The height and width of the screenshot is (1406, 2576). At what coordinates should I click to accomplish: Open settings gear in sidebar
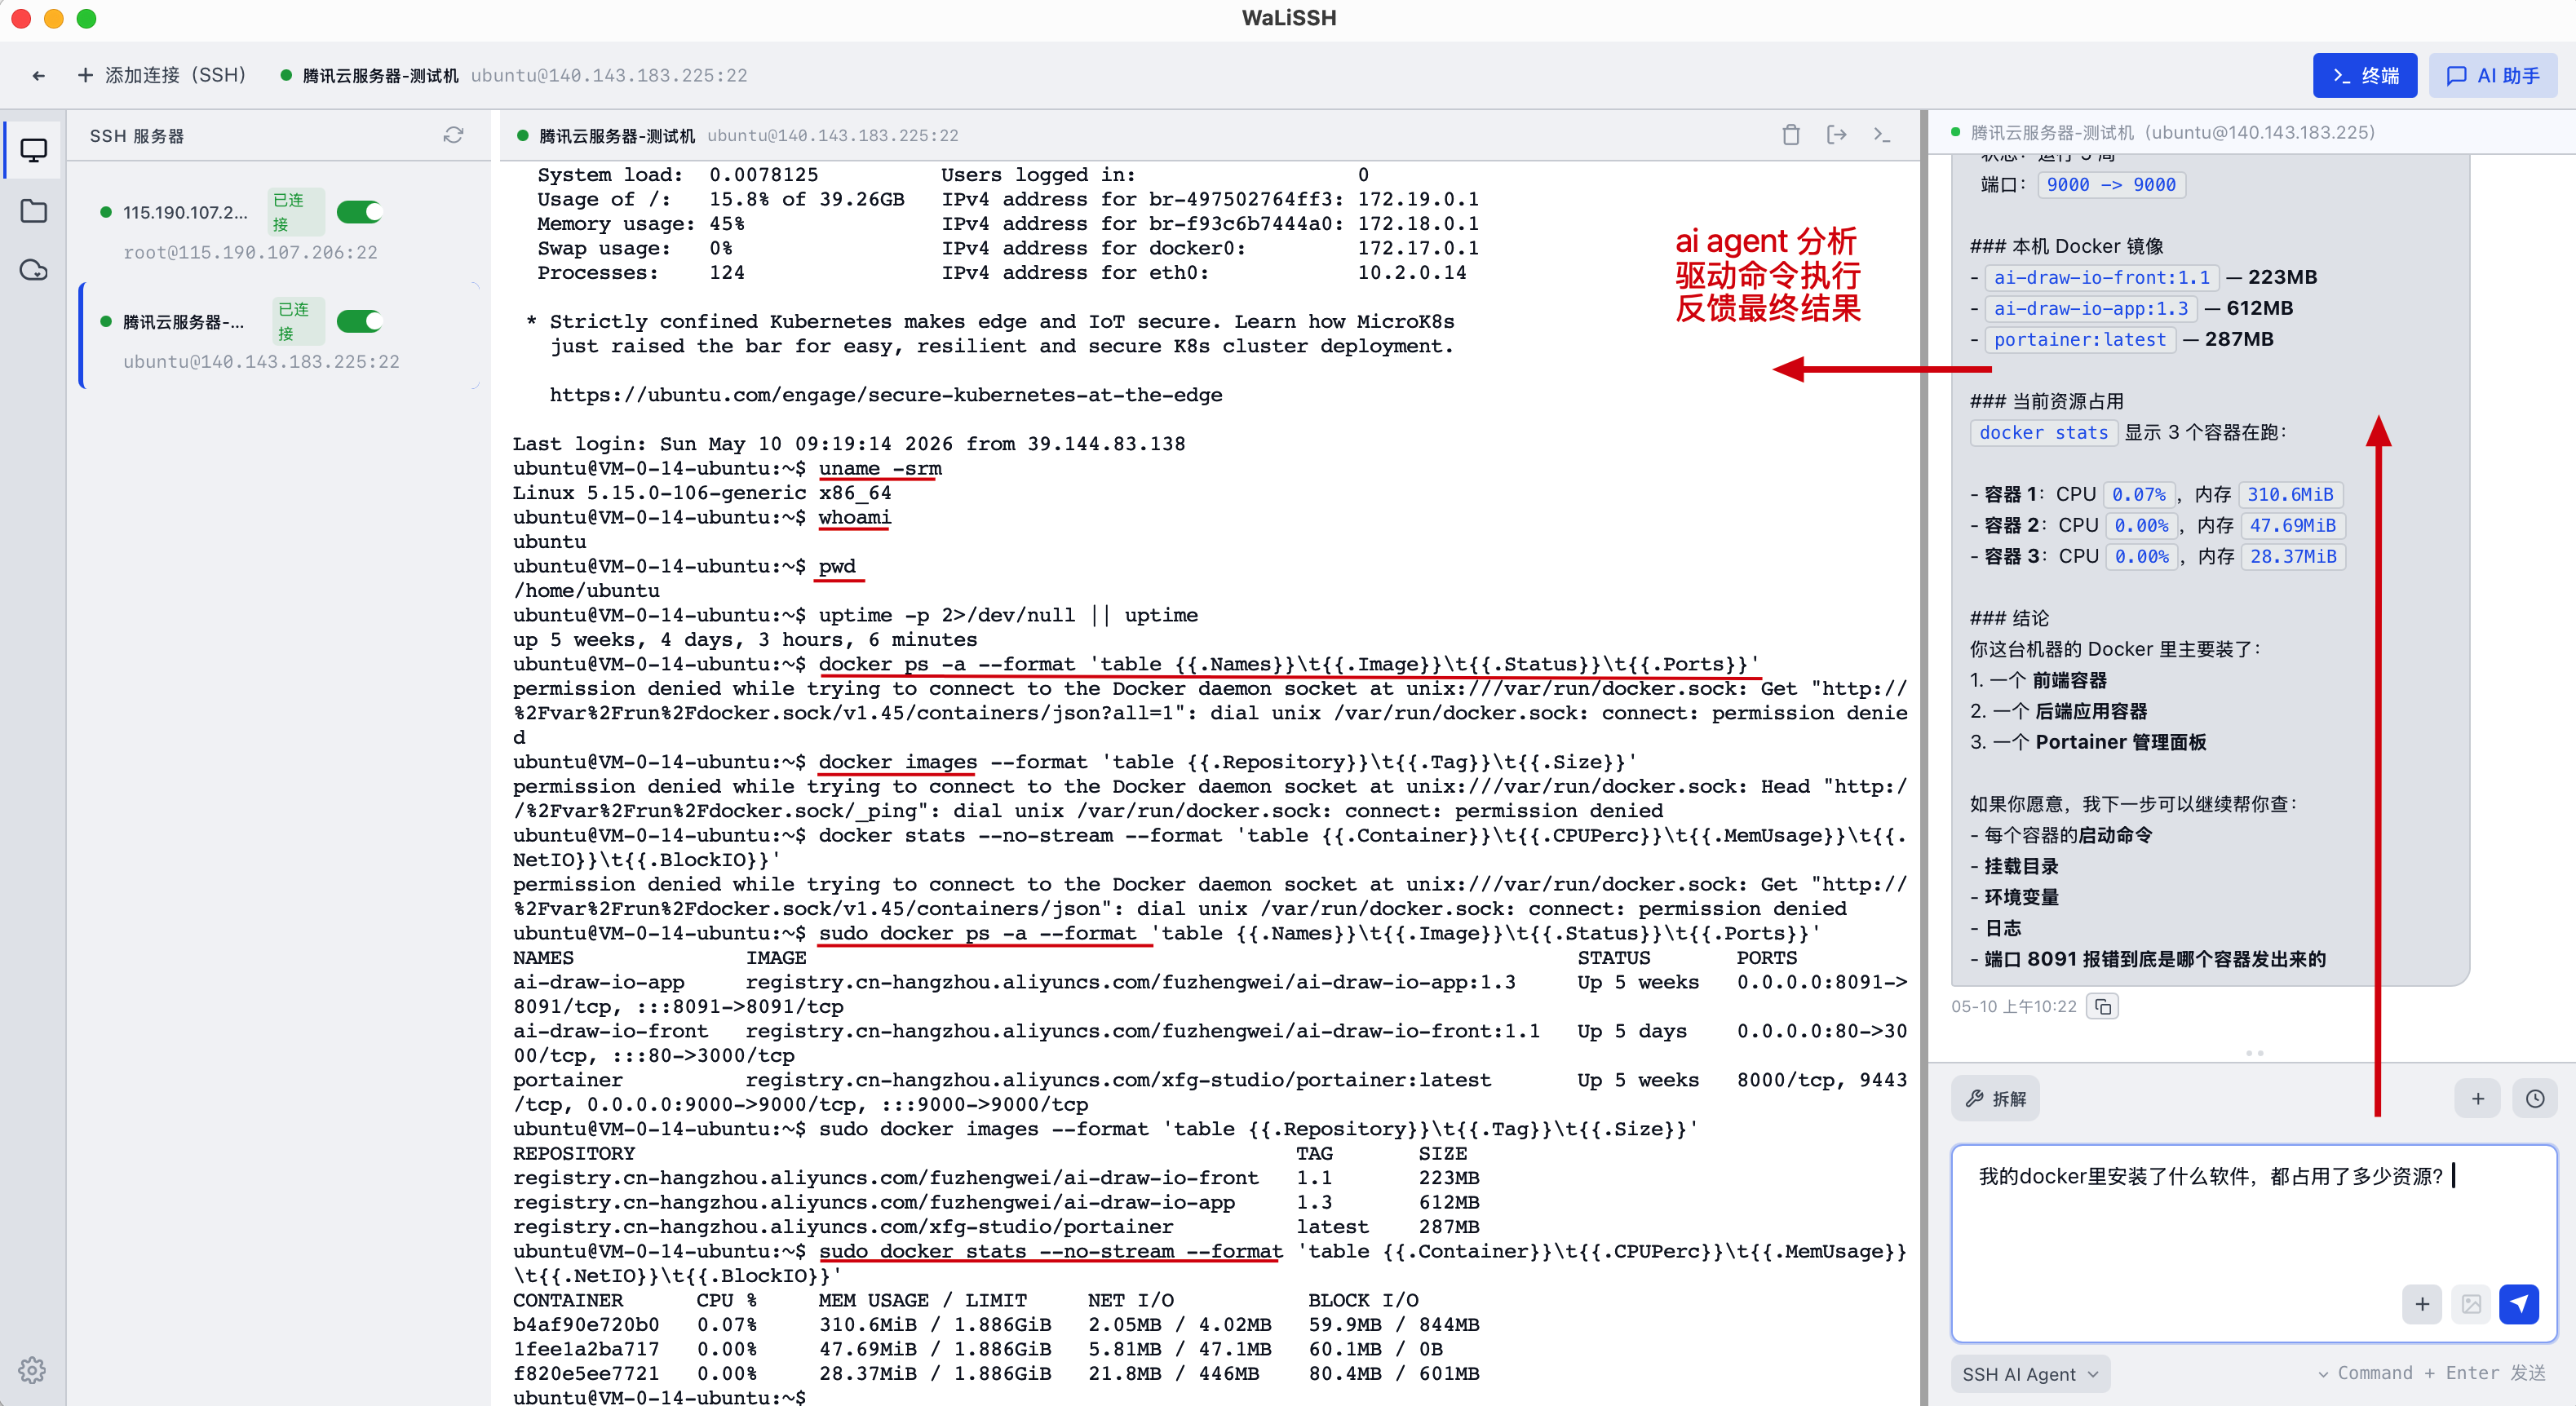pos(32,1369)
